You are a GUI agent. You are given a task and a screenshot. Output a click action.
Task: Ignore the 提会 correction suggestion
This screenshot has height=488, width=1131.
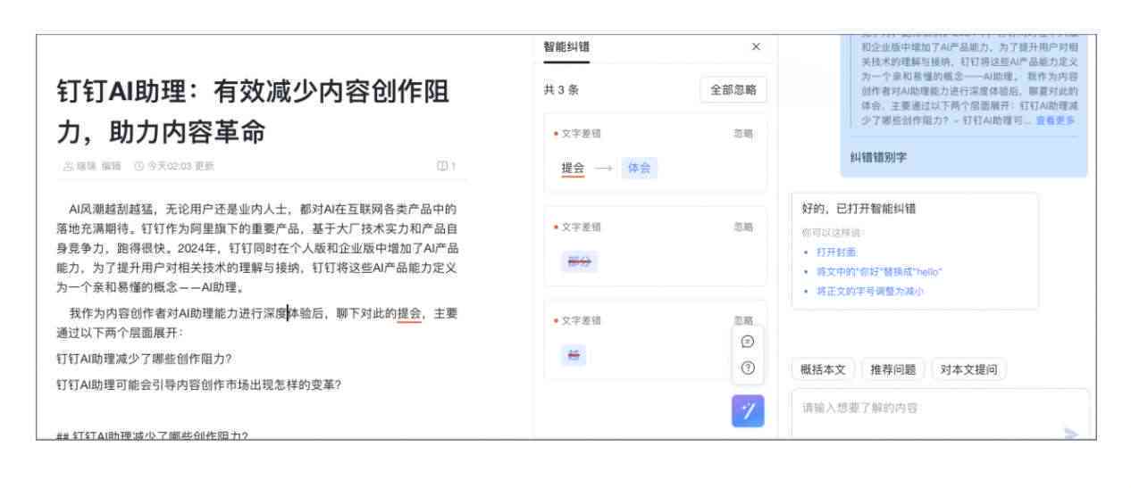coord(743,133)
